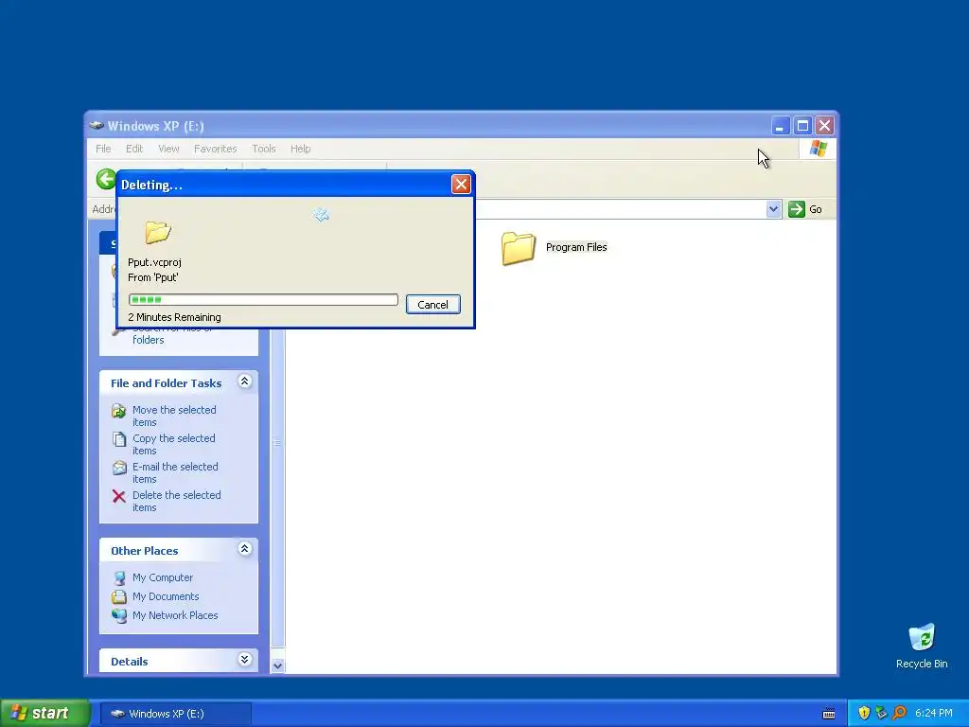Open the Help menu
The width and height of the screenshot is (969, 727).
300,149
